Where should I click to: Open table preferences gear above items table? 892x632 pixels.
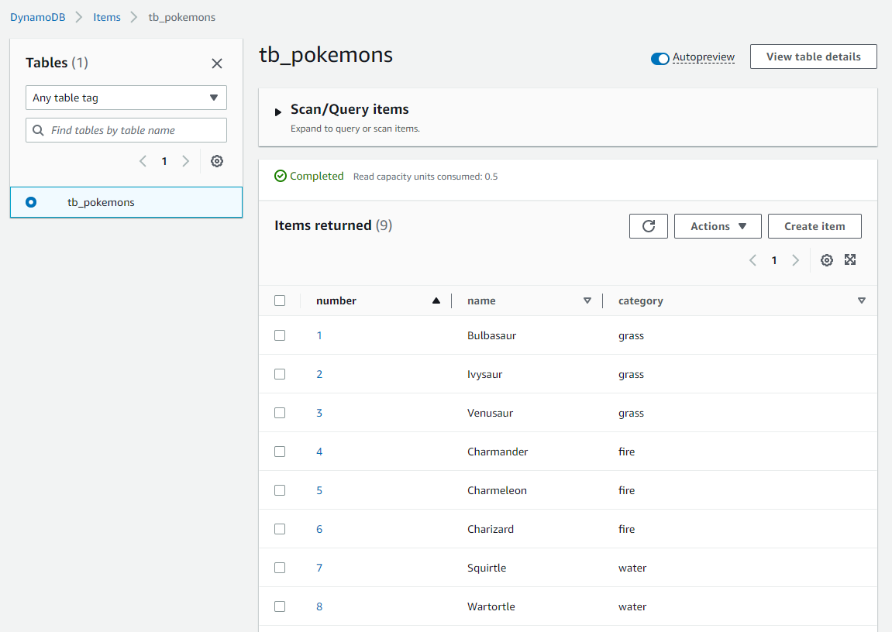826,259
